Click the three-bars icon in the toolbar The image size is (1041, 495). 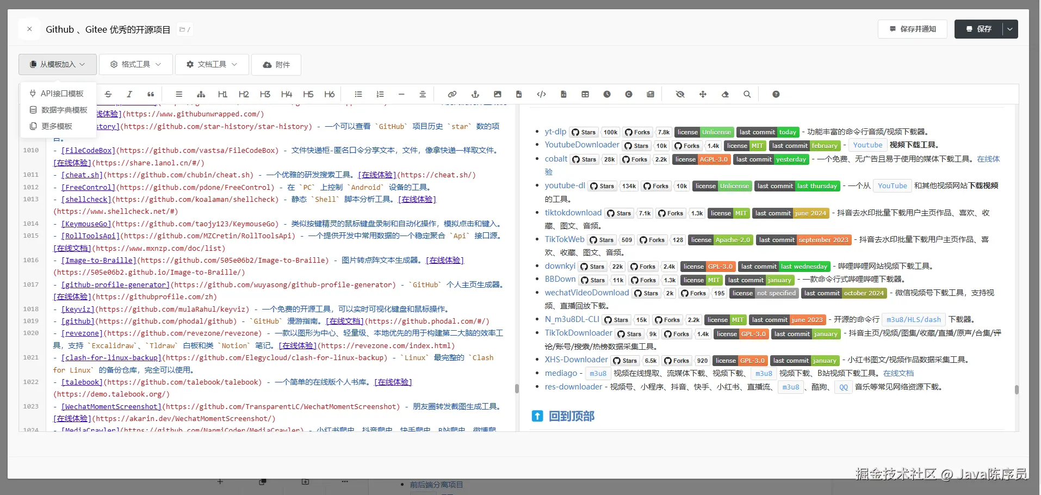coord(179,94)
